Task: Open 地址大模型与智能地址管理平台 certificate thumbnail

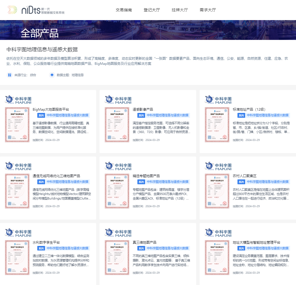Action: coord(217,258)
